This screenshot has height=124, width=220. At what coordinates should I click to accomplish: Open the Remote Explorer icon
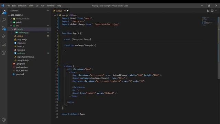[x=4, y=44]
